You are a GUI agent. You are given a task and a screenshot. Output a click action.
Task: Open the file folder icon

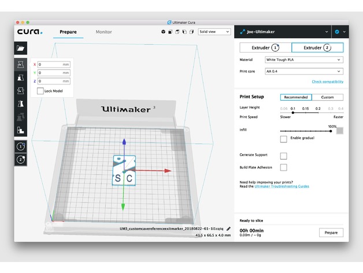[21, 48]
